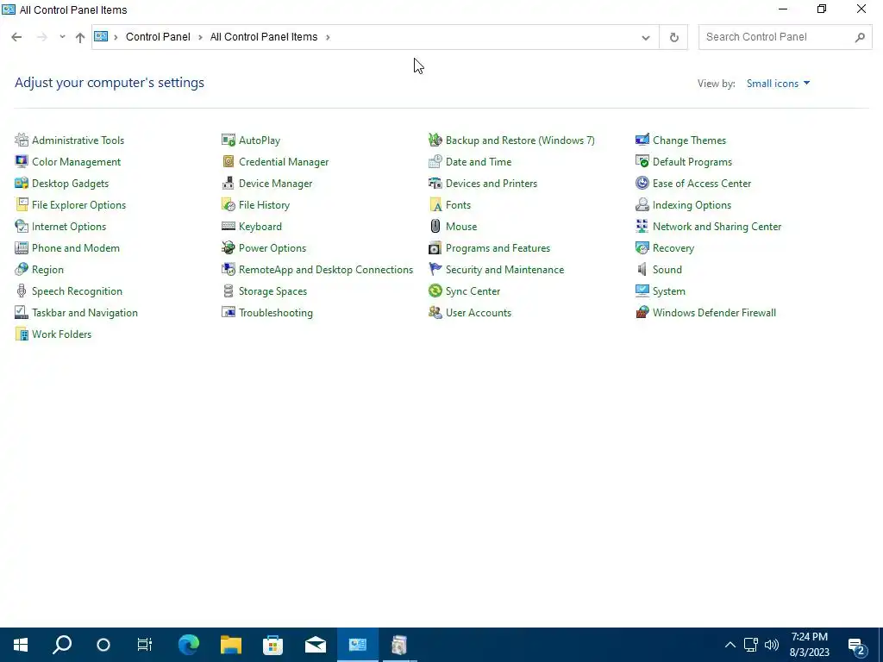Go up one level with Up arrow
883x662 pixels.
[x=80, y=37]
